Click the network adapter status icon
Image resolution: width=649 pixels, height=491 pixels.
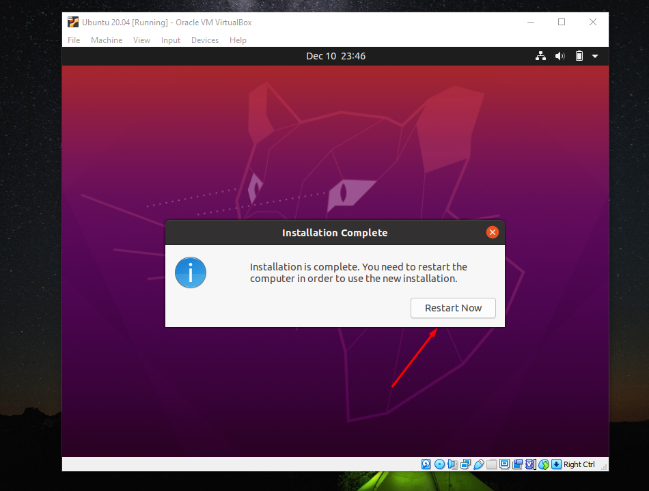466,464
